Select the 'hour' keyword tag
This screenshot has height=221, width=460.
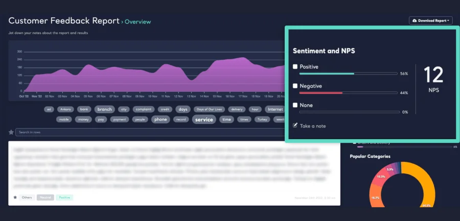255,109
